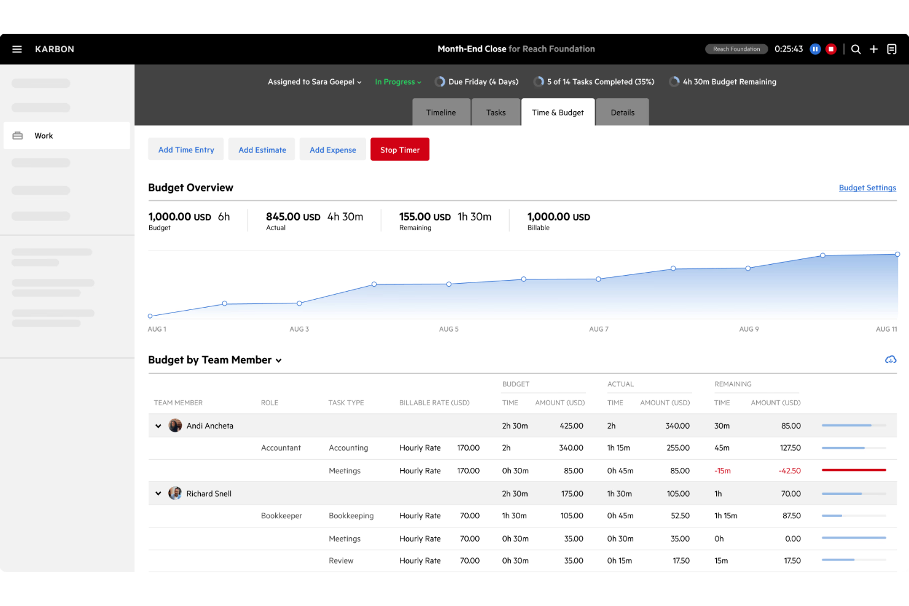
Task: Export via the cloud download icon
Action: (890, 359)
